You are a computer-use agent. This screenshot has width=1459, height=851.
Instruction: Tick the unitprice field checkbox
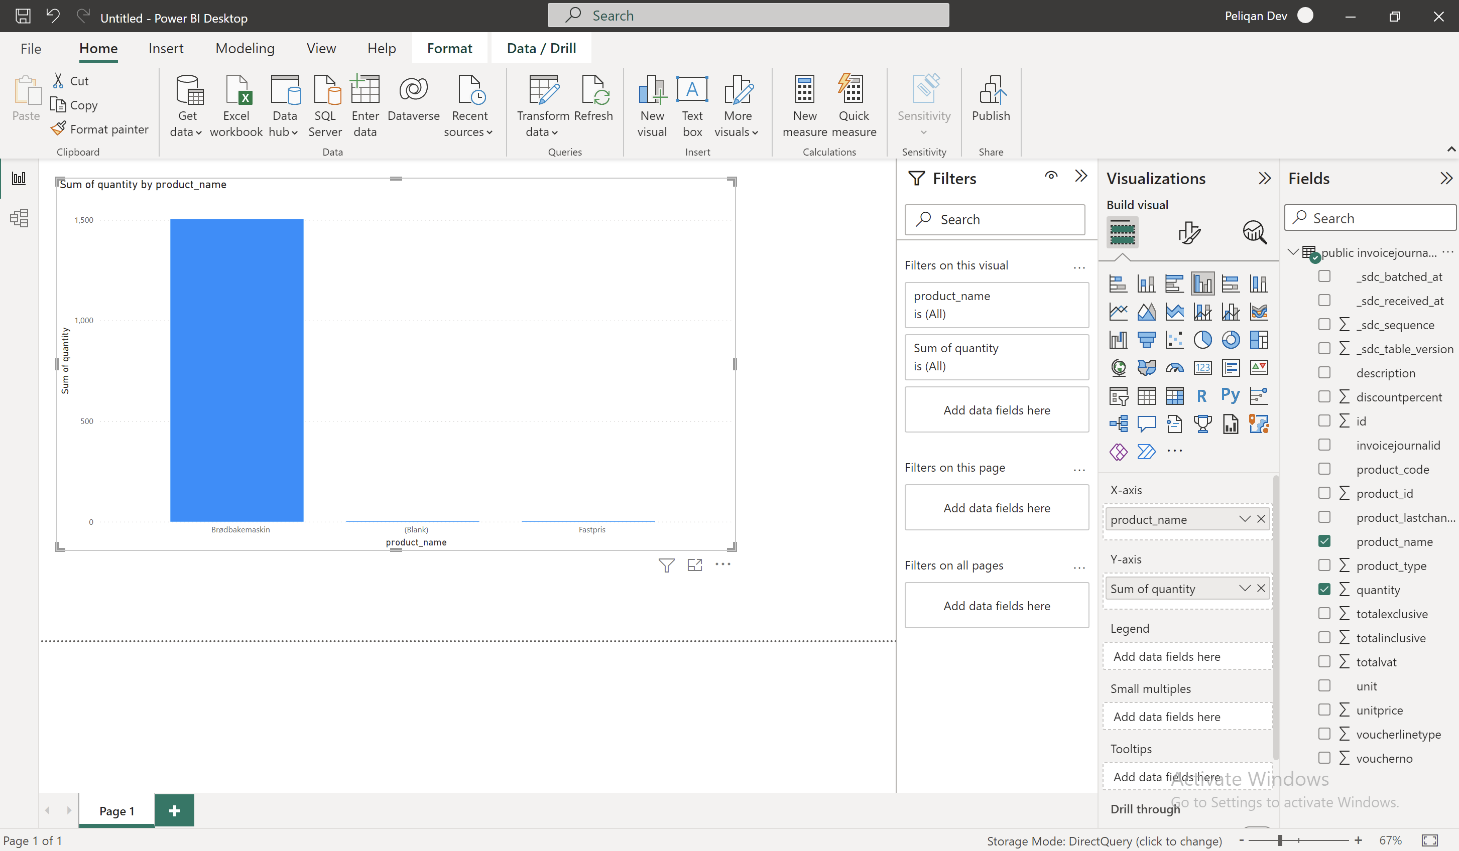pyautogui.click(x=1324, y=710)
